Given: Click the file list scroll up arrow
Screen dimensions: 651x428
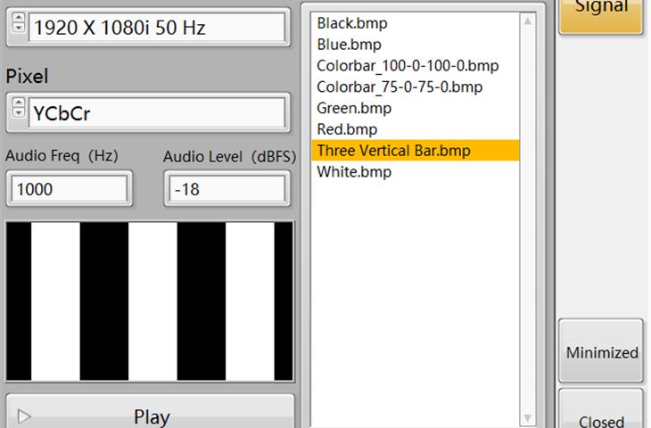Looking at the screenshot, I should click(529, 21).
